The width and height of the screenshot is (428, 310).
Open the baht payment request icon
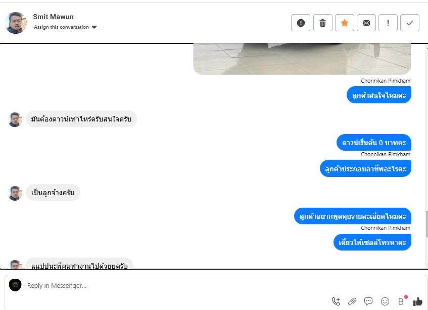401,301
